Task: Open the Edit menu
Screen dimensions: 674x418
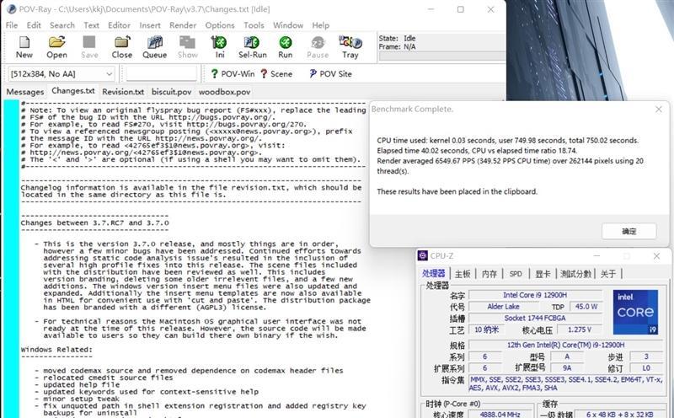Action: pos(34,25)
